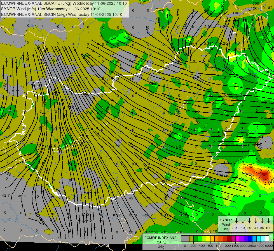Click the 10 m/s wind arrow in legend
This screenshot has height=251, width=274.
coord(243,221)
